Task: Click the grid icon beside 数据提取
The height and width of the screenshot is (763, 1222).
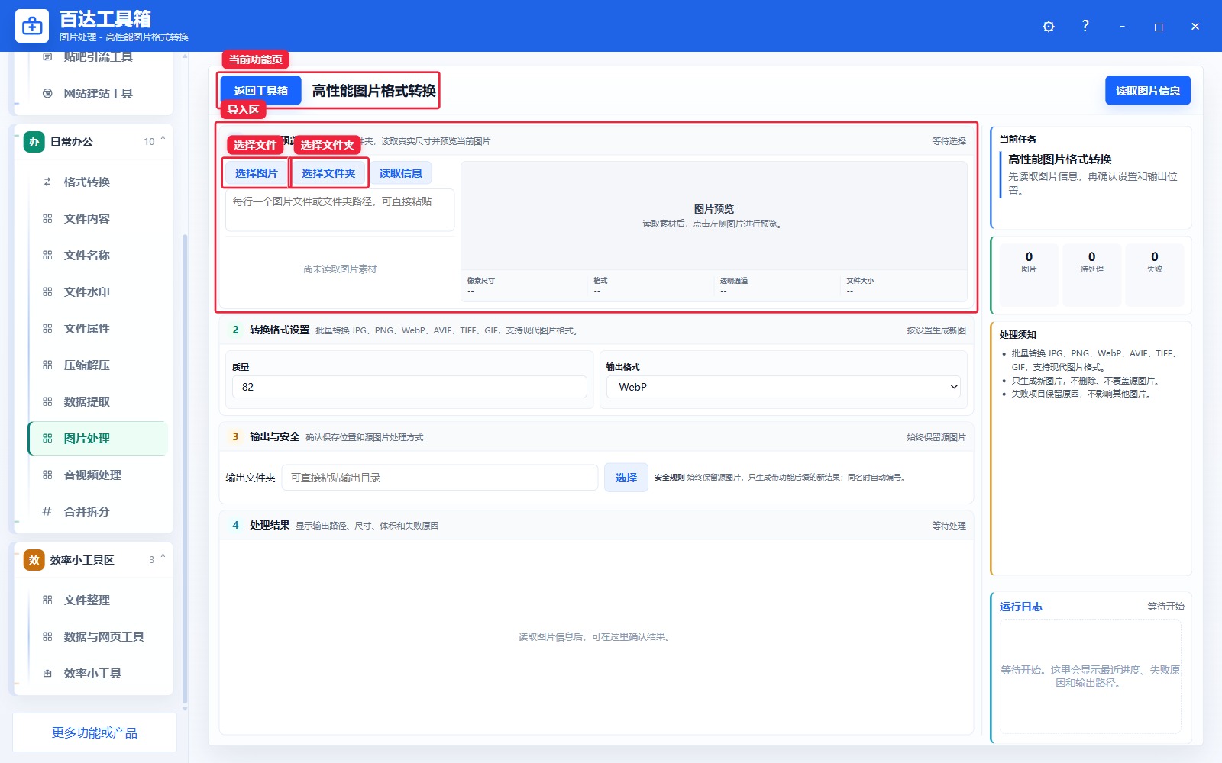Action: [x=47, y=401]
